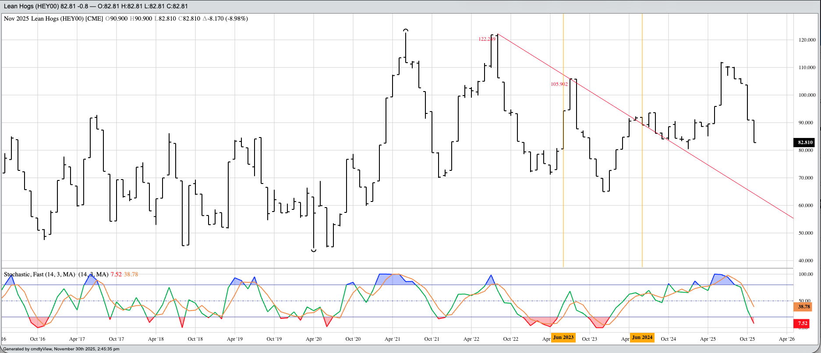
Task: Click the 'Generated by cmdtyView' footer text
Action: (61, 349)
